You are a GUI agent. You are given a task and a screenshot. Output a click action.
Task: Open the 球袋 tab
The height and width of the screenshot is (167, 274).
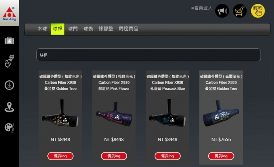pos(88,29)
